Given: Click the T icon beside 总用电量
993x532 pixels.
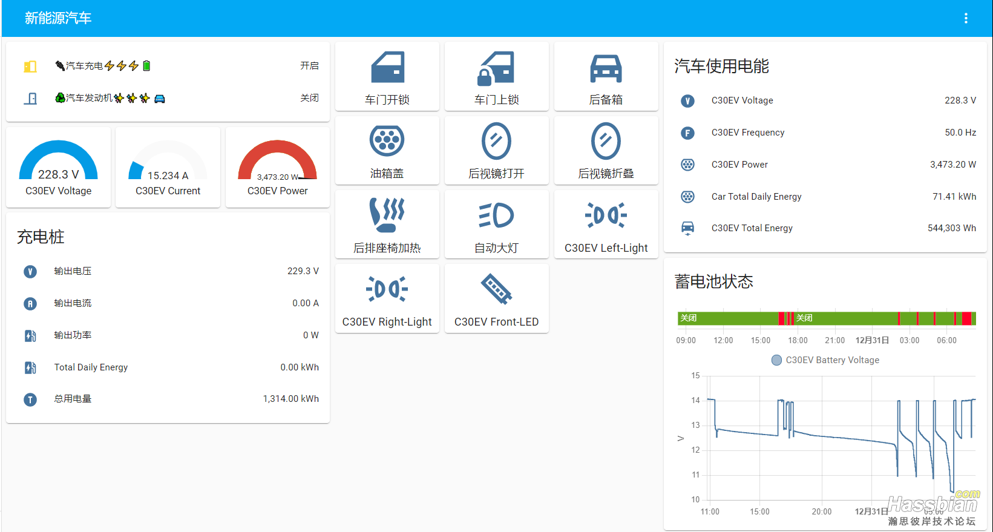Looking at the screenshot, I should click(30, 399).
